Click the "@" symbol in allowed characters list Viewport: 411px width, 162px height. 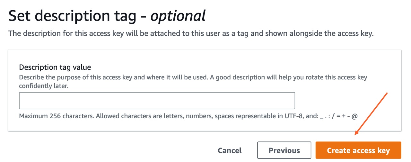point(354,116)
